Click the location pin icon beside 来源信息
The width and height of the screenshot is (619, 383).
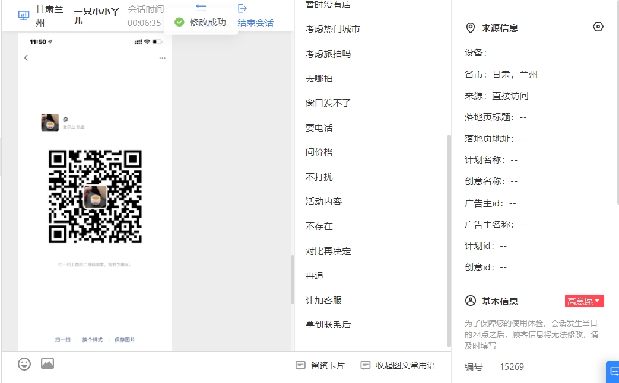(x=470, y=28)
